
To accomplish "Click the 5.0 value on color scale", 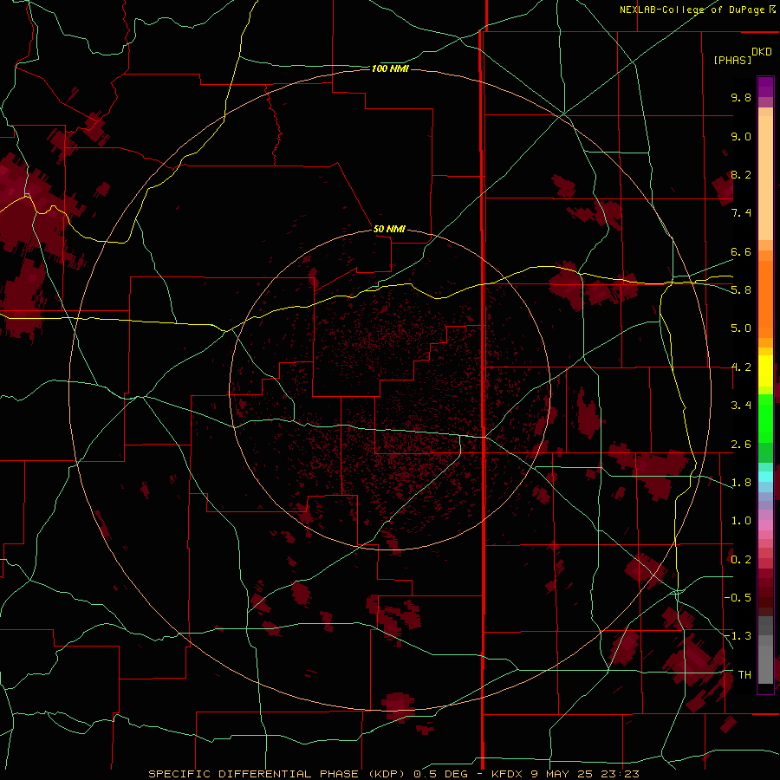I will pos(741,328).
